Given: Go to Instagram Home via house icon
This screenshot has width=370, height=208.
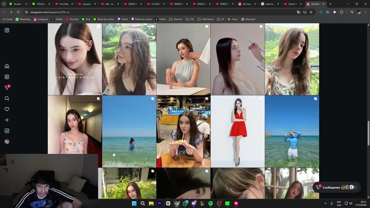Looking at the screenshot, I should (x=7, y=66).
